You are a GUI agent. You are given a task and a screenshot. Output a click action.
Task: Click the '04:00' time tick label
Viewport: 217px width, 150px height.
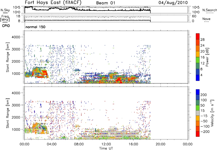[52, 144]
